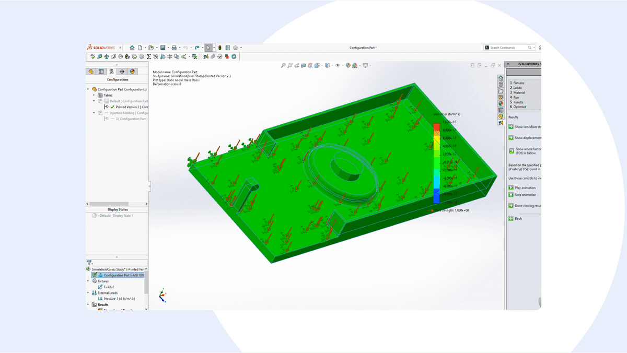Open File Properties icon in top toolbar
The height and width of the screenshot is (353, 627).
[x=227, y=48]
